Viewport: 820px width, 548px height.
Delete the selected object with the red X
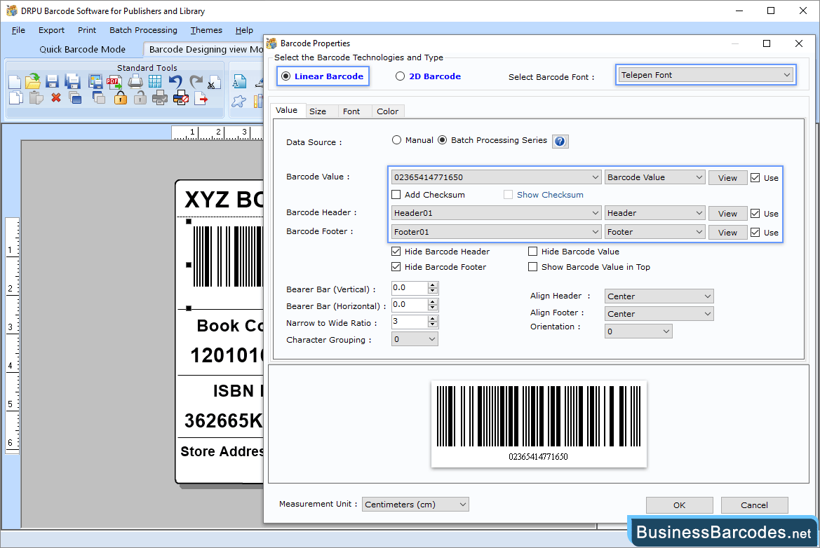(56, 97)
